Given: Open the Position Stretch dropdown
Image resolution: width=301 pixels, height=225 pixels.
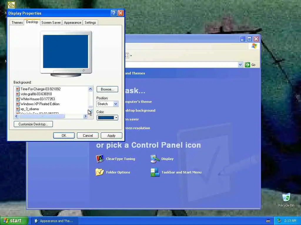Looking at the screenshot, I should pyautogui.click(x=116, y=104).
